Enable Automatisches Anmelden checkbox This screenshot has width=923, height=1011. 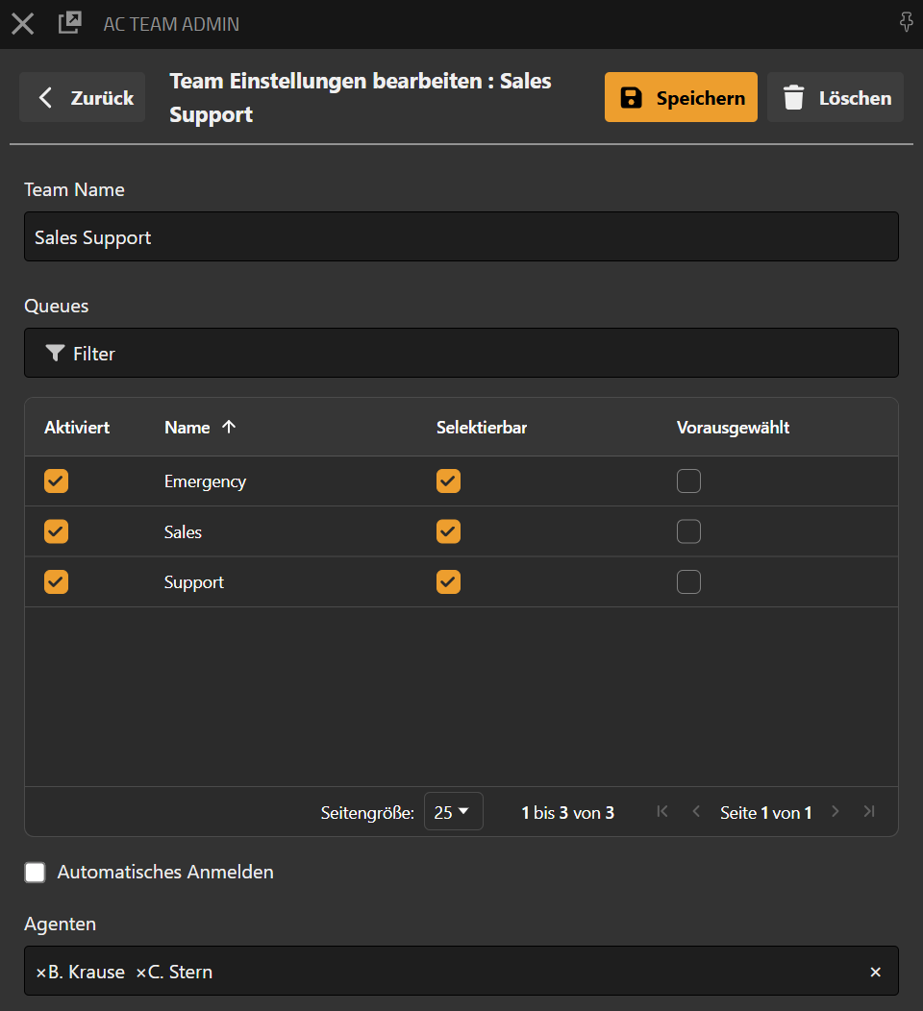(36, 873)
